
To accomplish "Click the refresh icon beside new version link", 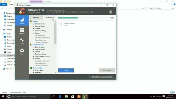I will click(x=90, y=77).
